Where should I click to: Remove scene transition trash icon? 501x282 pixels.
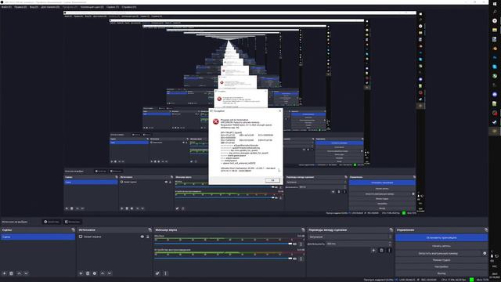click(x=381, y=251)
